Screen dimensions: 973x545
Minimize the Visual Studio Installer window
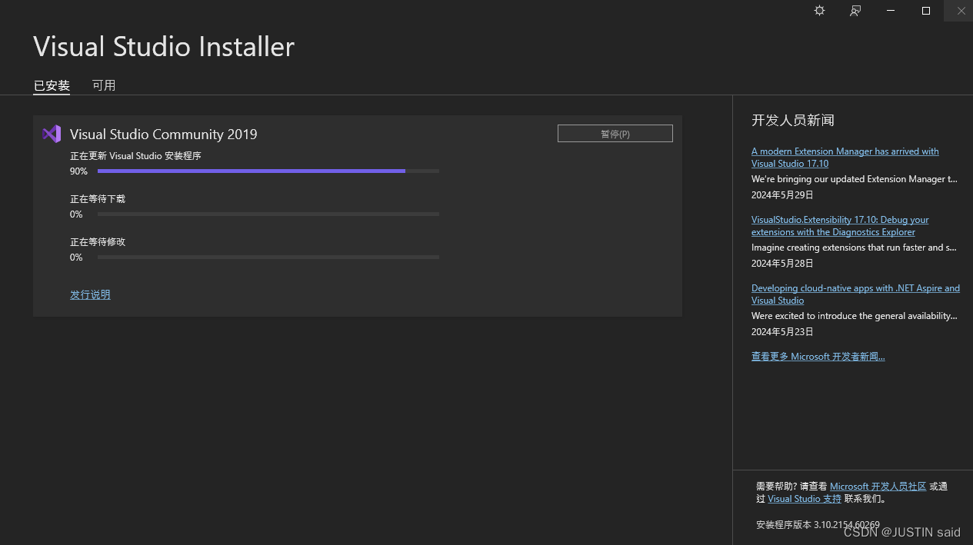point(891,11)
